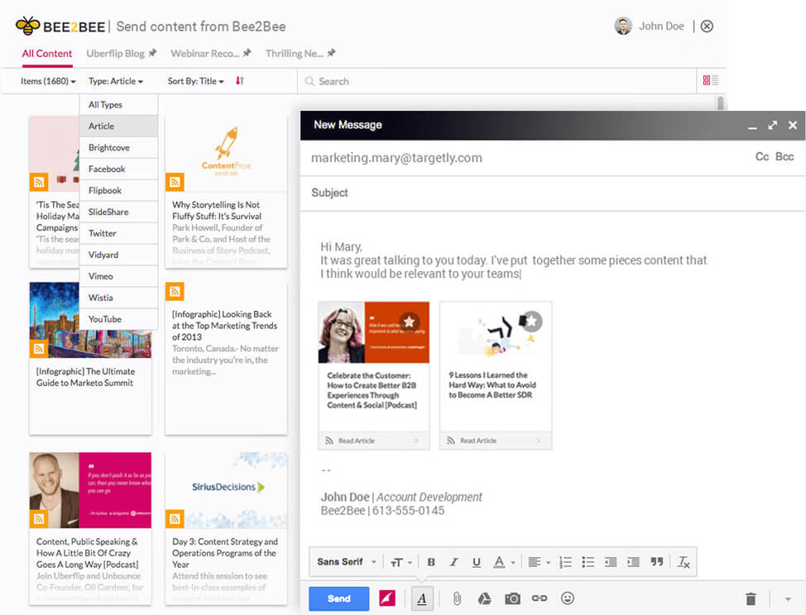Image resolution: width=806 pixels, height=615 pixels.
Task: Click star on 9 Lessons I Learned card
Action: click(531, 322)
